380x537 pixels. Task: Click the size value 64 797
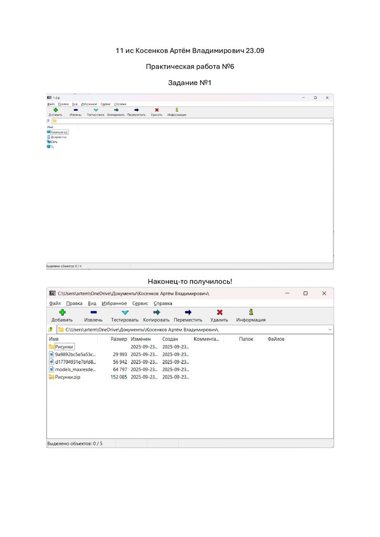pos(120,370)
